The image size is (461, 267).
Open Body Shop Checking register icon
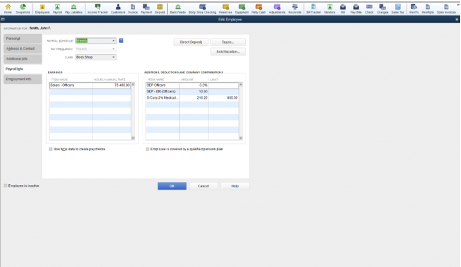click(x=202, y=8)
